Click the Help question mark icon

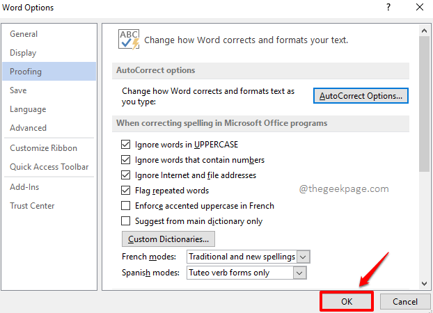(386, 8)
